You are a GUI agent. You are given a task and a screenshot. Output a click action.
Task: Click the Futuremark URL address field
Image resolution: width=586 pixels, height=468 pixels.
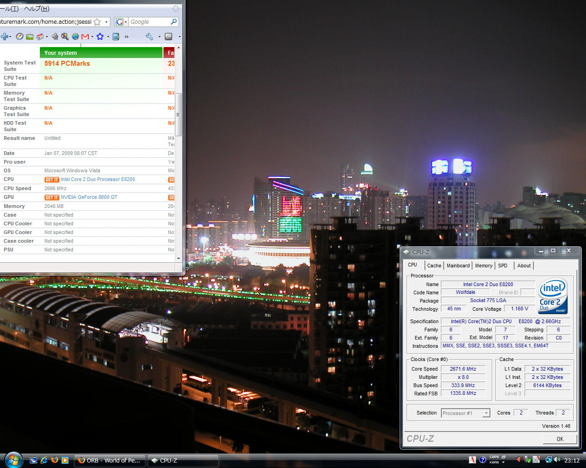(x=46, y=22)
